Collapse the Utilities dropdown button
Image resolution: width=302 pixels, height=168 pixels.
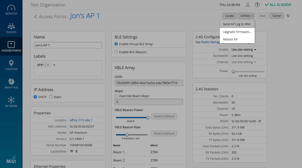246,16
